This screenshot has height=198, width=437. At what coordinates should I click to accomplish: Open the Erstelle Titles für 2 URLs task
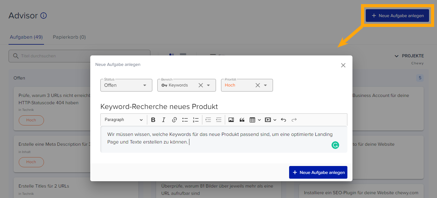coord(44,186)
